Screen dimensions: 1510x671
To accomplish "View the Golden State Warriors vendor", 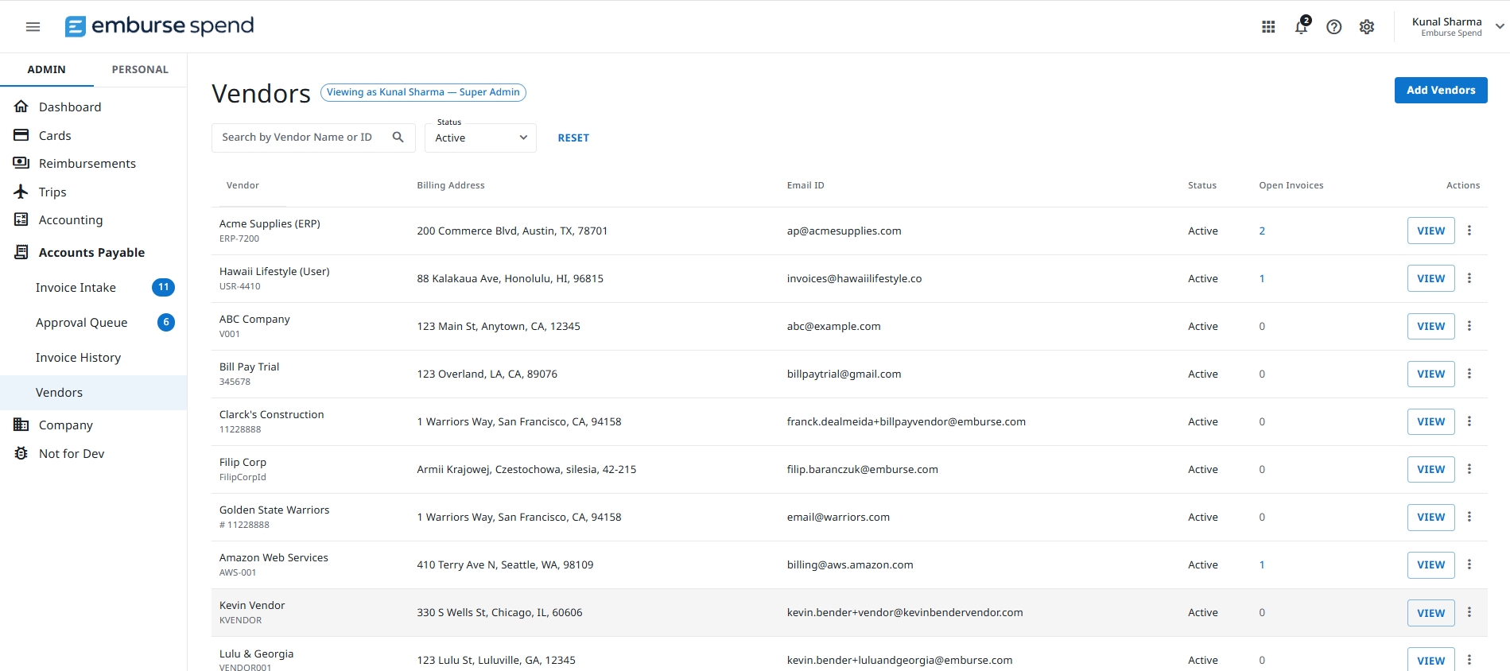I will (1430, 517).
